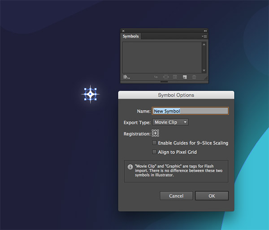Collapse the Symbols panel with double arrows
The height and width of the screenshot is (230, 269).
point(205,31)
